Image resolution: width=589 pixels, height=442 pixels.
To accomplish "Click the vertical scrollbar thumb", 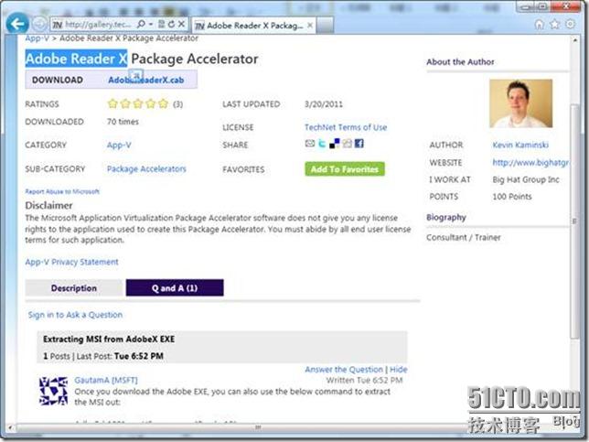I will pos(574,221).
